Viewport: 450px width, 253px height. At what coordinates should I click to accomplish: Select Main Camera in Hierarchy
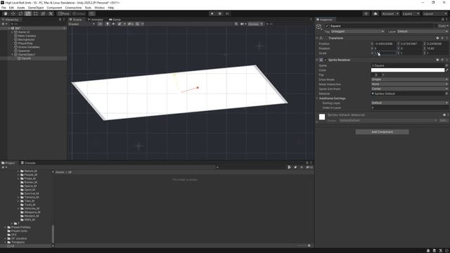coord(27,36)
